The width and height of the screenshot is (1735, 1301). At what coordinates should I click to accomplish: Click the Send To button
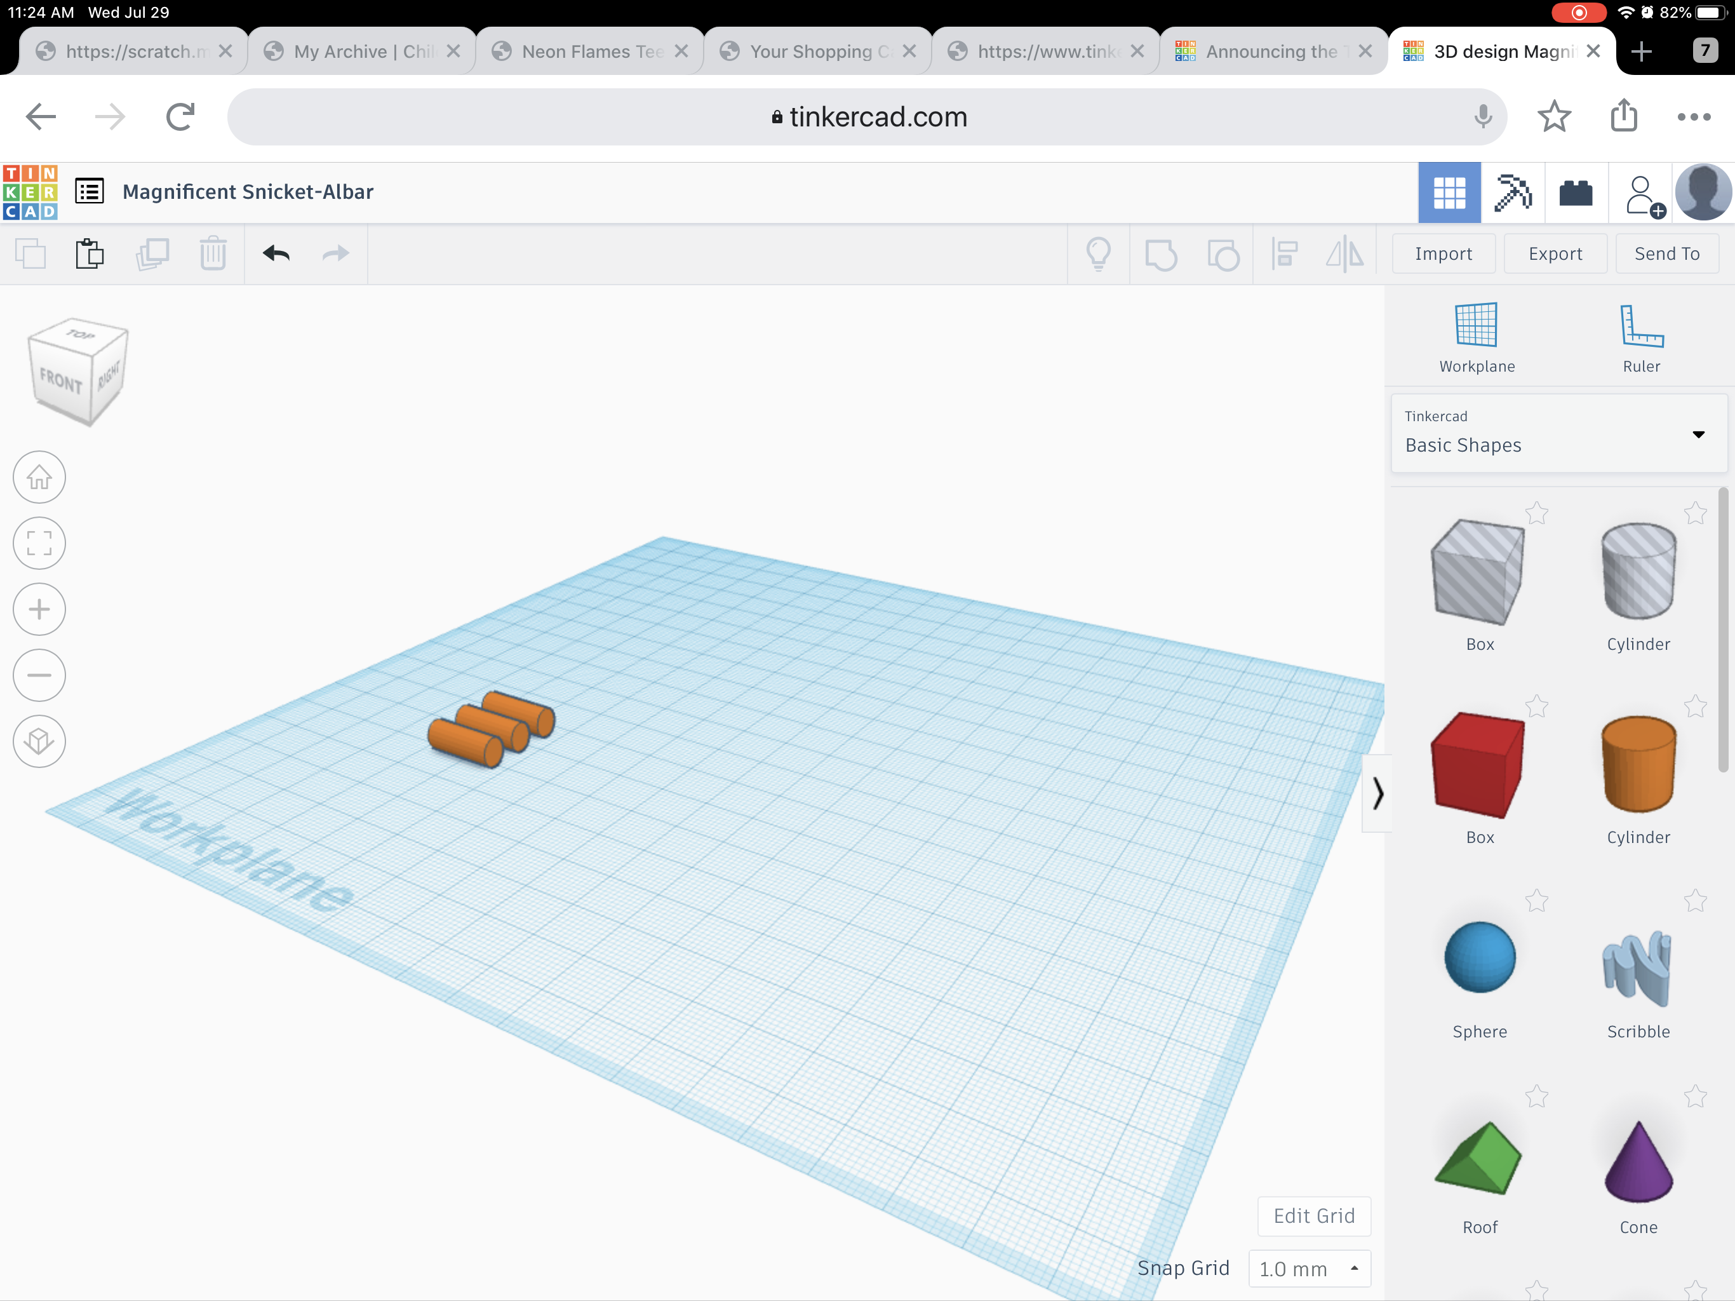pyautogui.click(x=1667, y=253)
